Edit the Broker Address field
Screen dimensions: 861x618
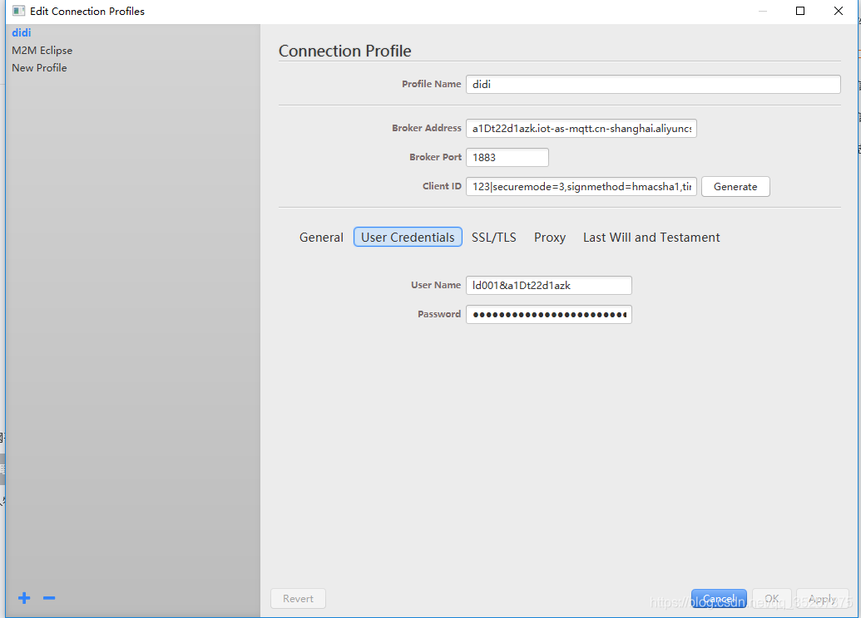[x=581, y=128]
